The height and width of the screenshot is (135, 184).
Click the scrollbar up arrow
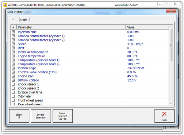pos(171,27)
